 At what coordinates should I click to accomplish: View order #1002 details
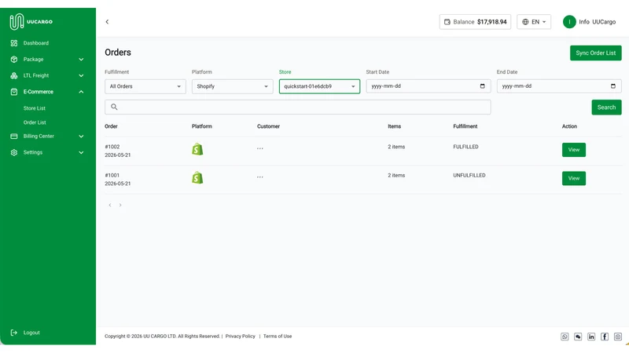574,150
